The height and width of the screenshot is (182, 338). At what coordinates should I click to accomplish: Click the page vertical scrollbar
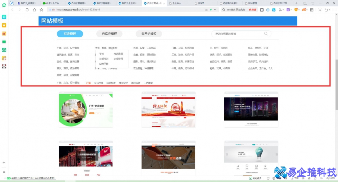coord(337,84)
